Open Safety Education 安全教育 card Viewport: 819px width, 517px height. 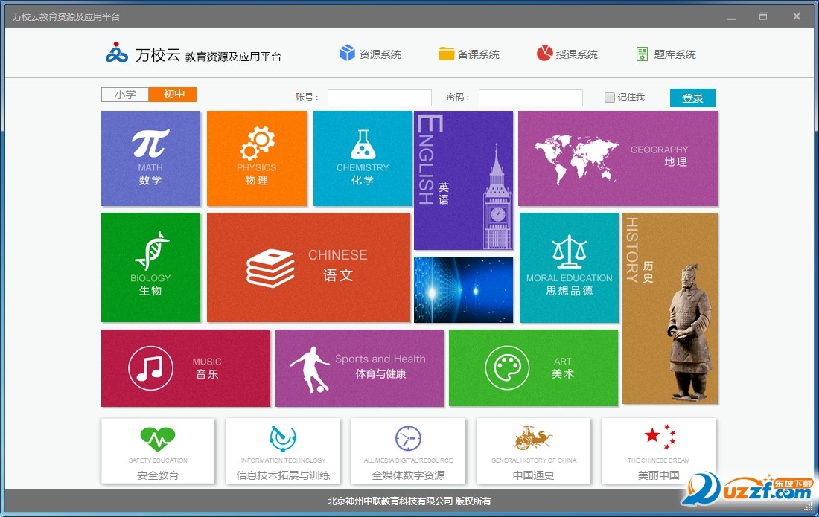158,451
